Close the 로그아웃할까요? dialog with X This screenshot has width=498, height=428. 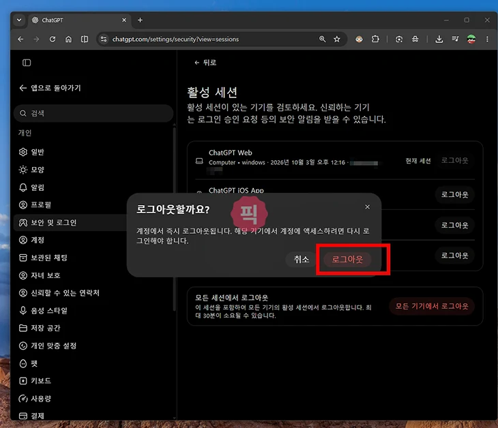[367, 207]
